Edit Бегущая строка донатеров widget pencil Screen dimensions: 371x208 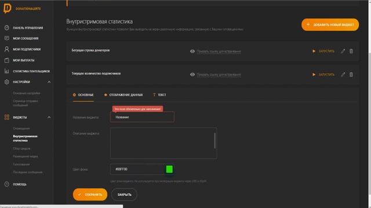[343, 51]
